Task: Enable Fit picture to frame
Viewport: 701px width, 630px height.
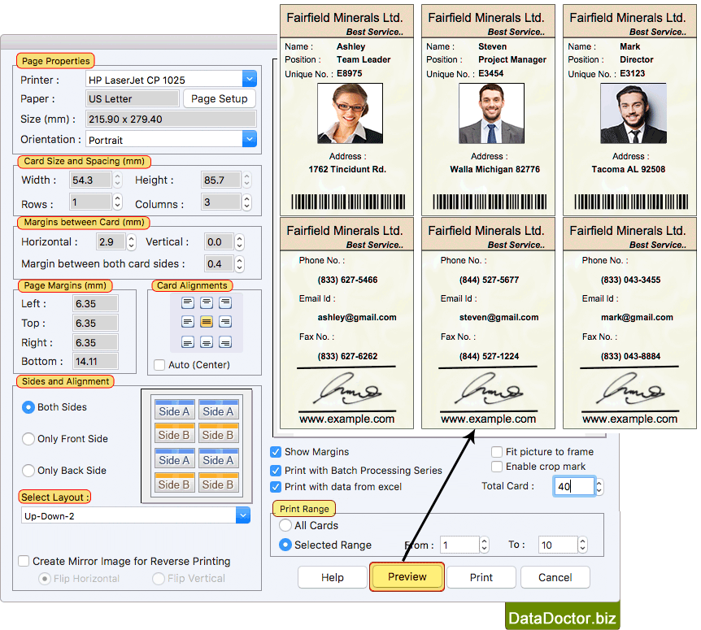Action: coord(497,452)
